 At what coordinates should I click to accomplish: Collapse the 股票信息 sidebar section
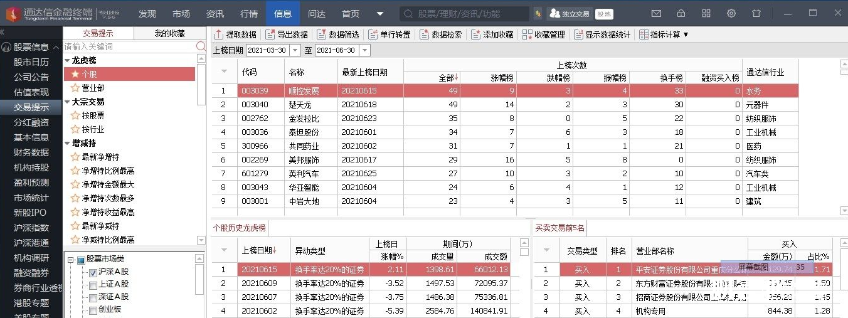click(x=56, y=48)
